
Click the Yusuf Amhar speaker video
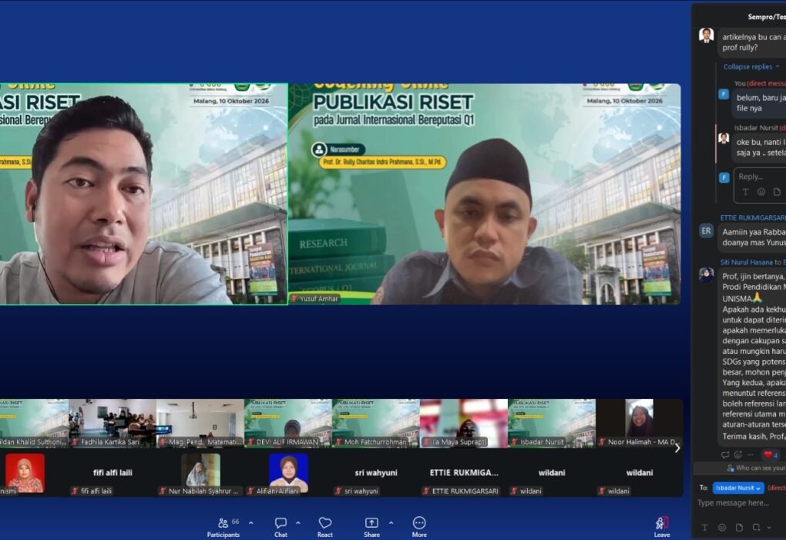(484, 194)
